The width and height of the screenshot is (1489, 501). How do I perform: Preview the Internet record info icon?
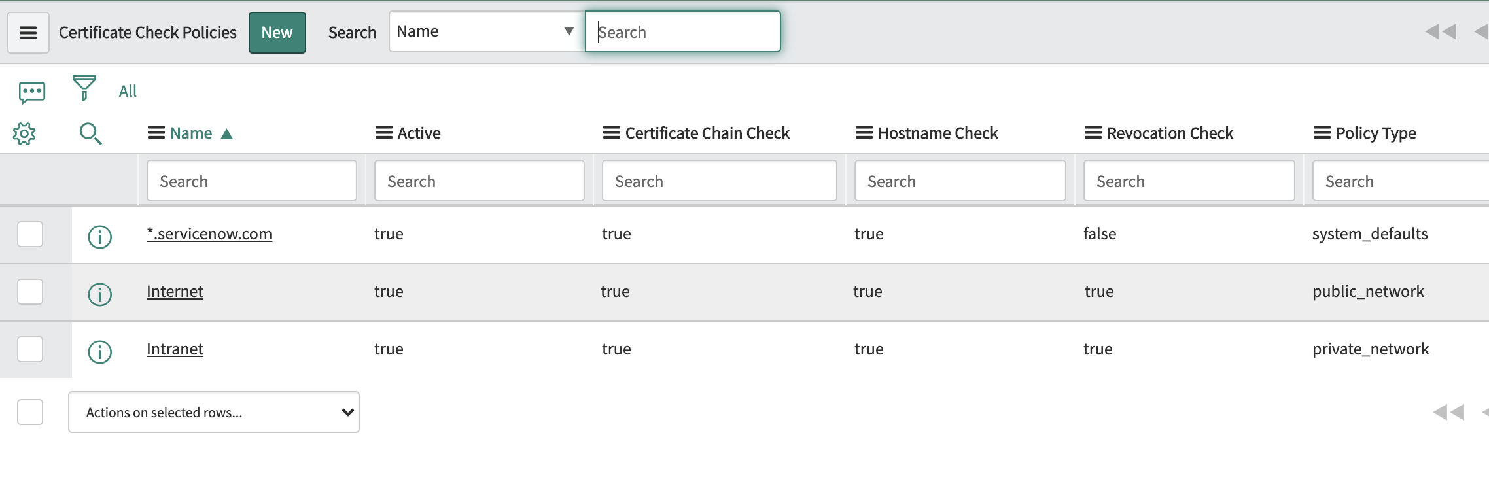[100, 294]
